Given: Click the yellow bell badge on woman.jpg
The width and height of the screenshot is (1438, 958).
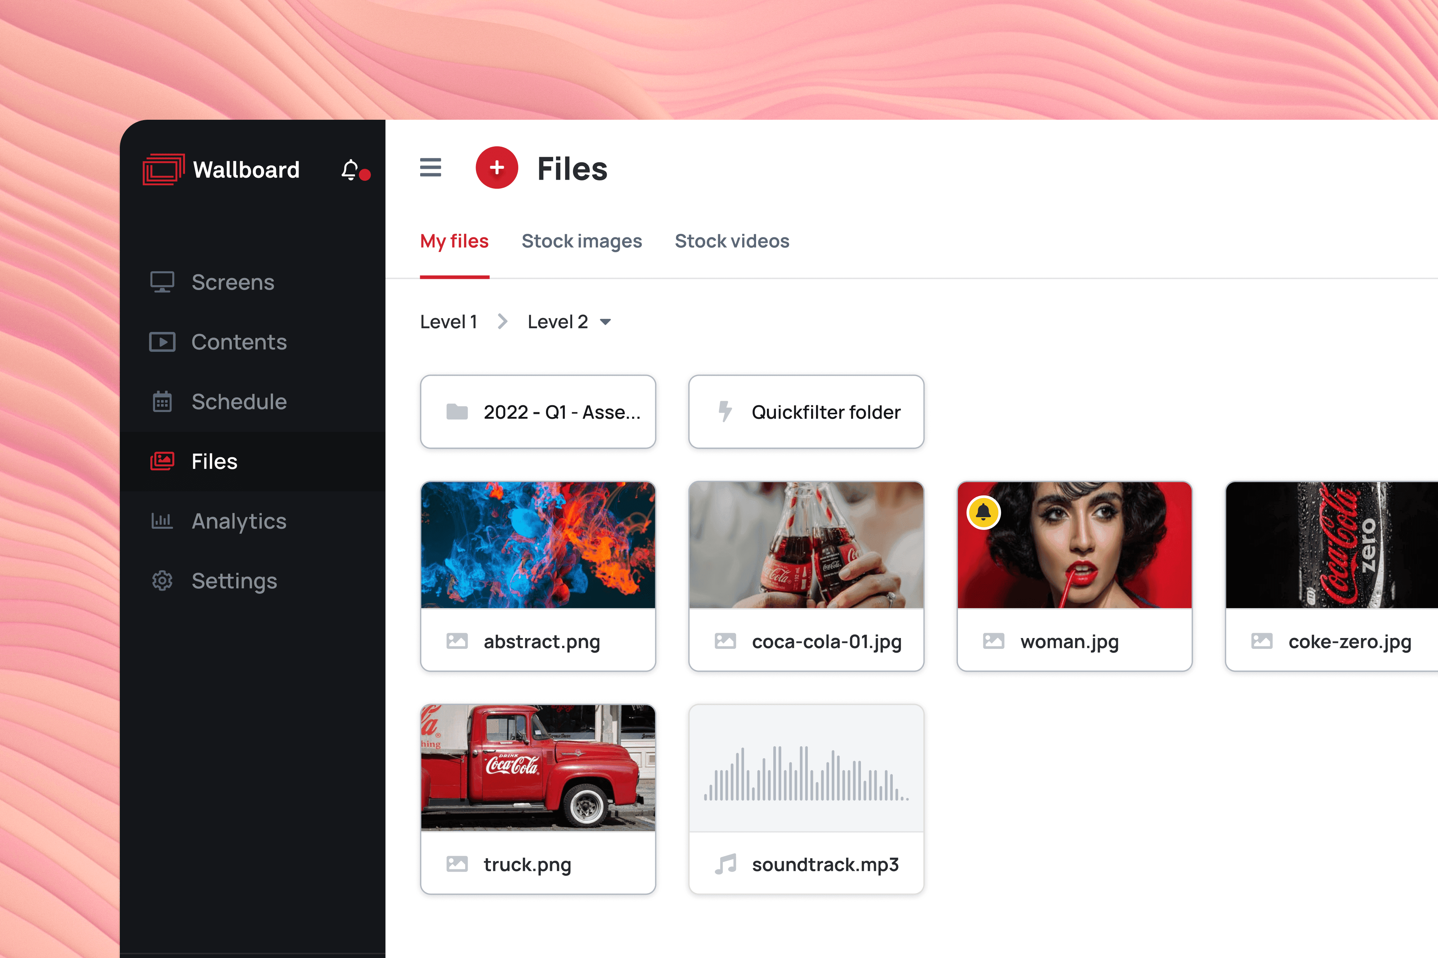Looking at the screenshot, I should pyautogui.click(x=983, y=512).
